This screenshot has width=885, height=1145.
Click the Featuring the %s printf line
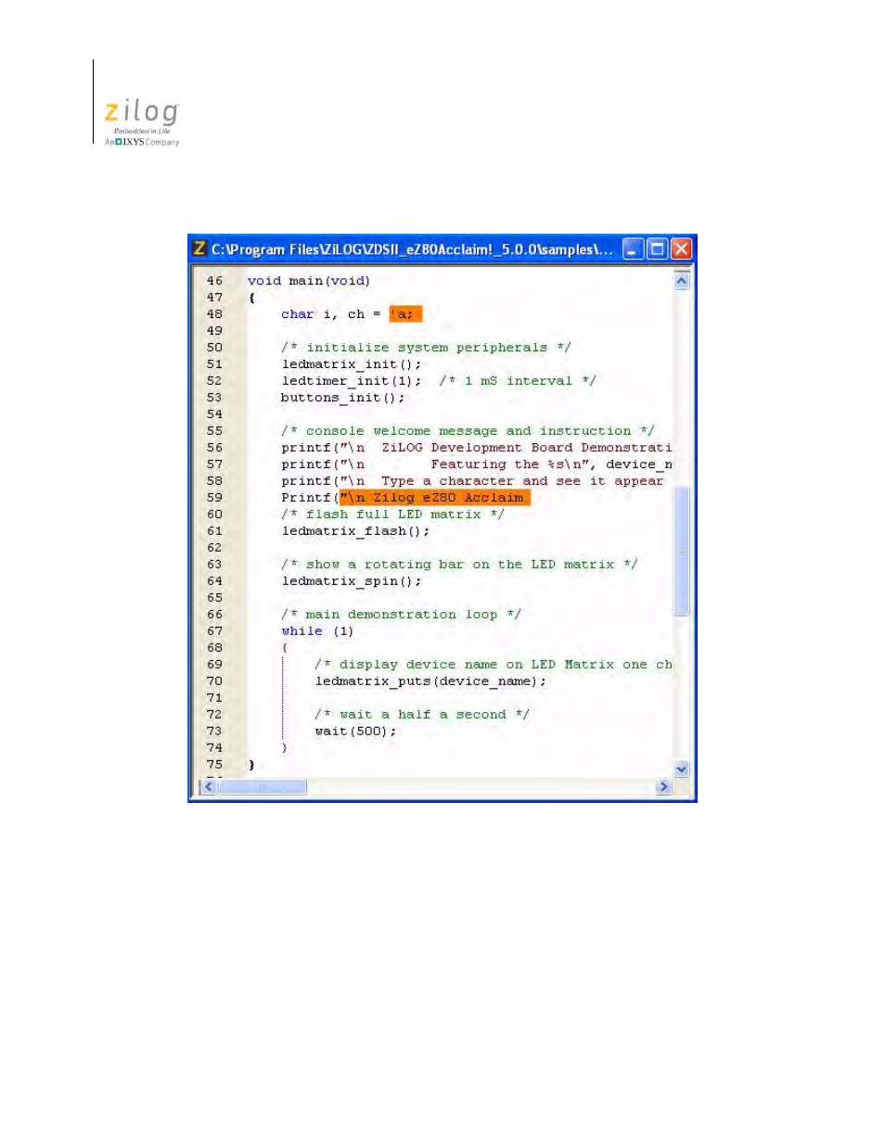(x=477, y=464)
